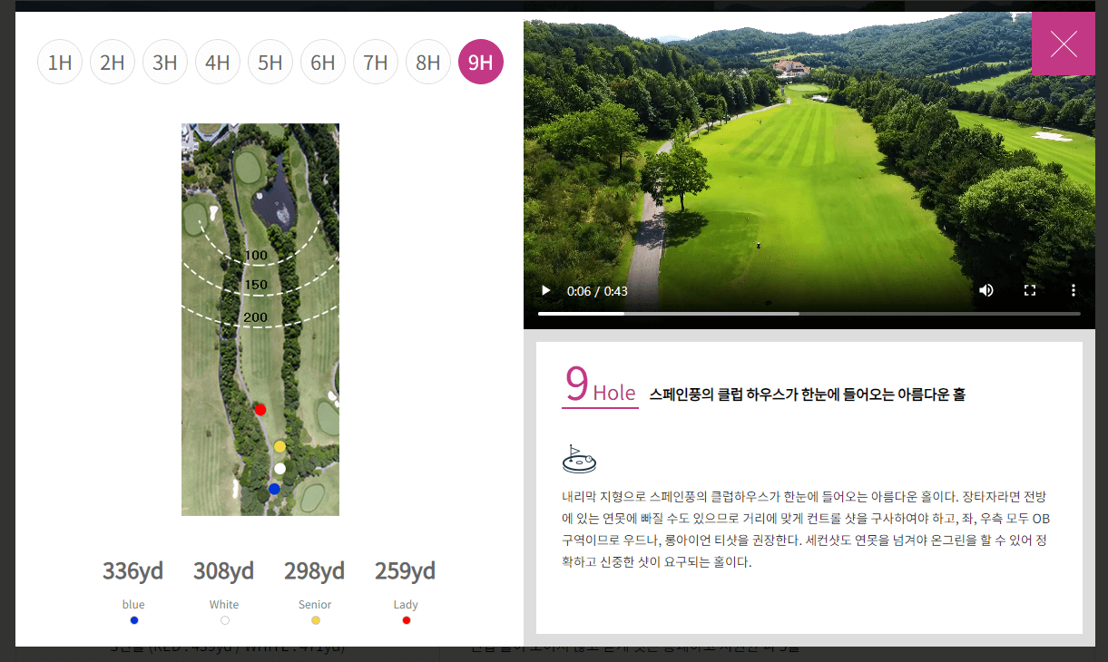The height and width of the screenshot is (662, 1108).
Task: Click the green-and-flag hole description icon
Action: pos(579,459)
